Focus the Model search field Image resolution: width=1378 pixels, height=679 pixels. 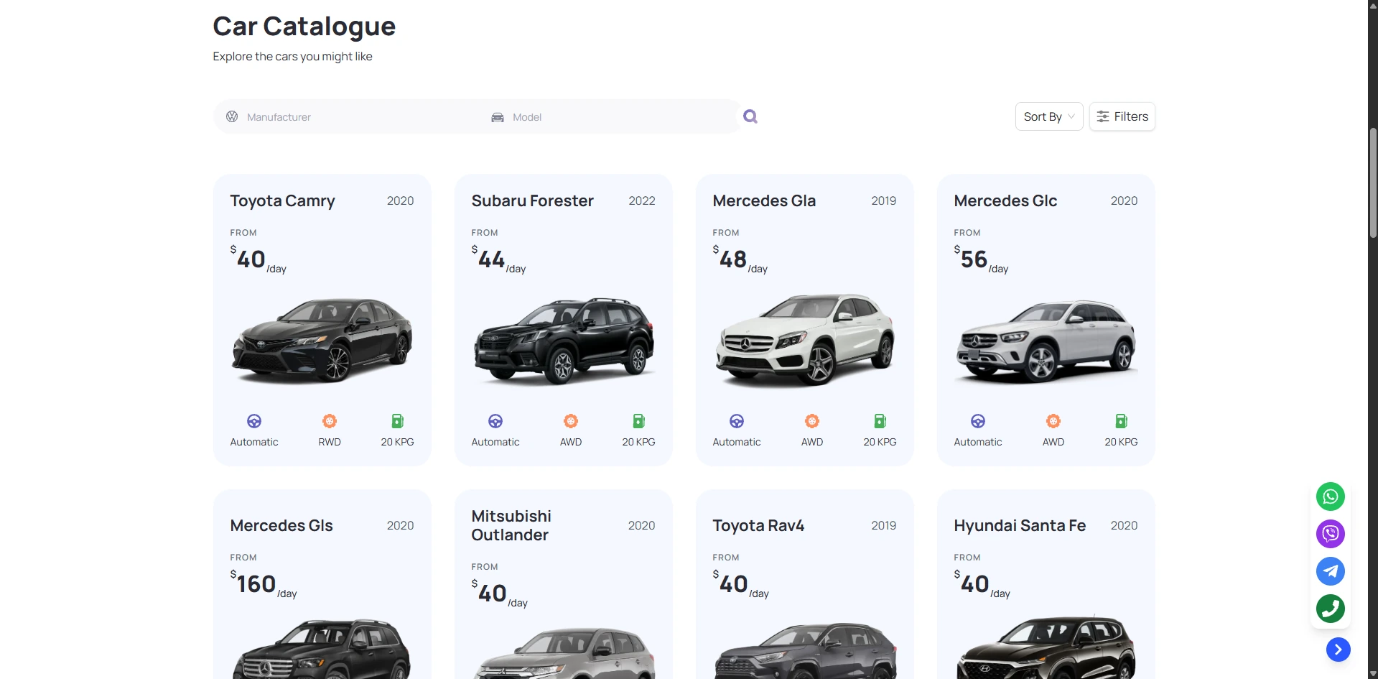point(609,116)
